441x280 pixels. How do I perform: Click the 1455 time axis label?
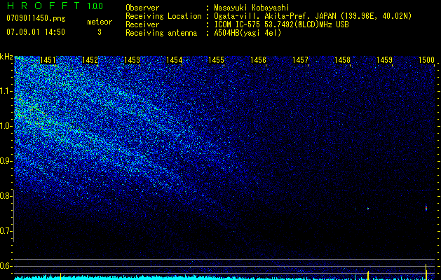click(x=216, y=60)
